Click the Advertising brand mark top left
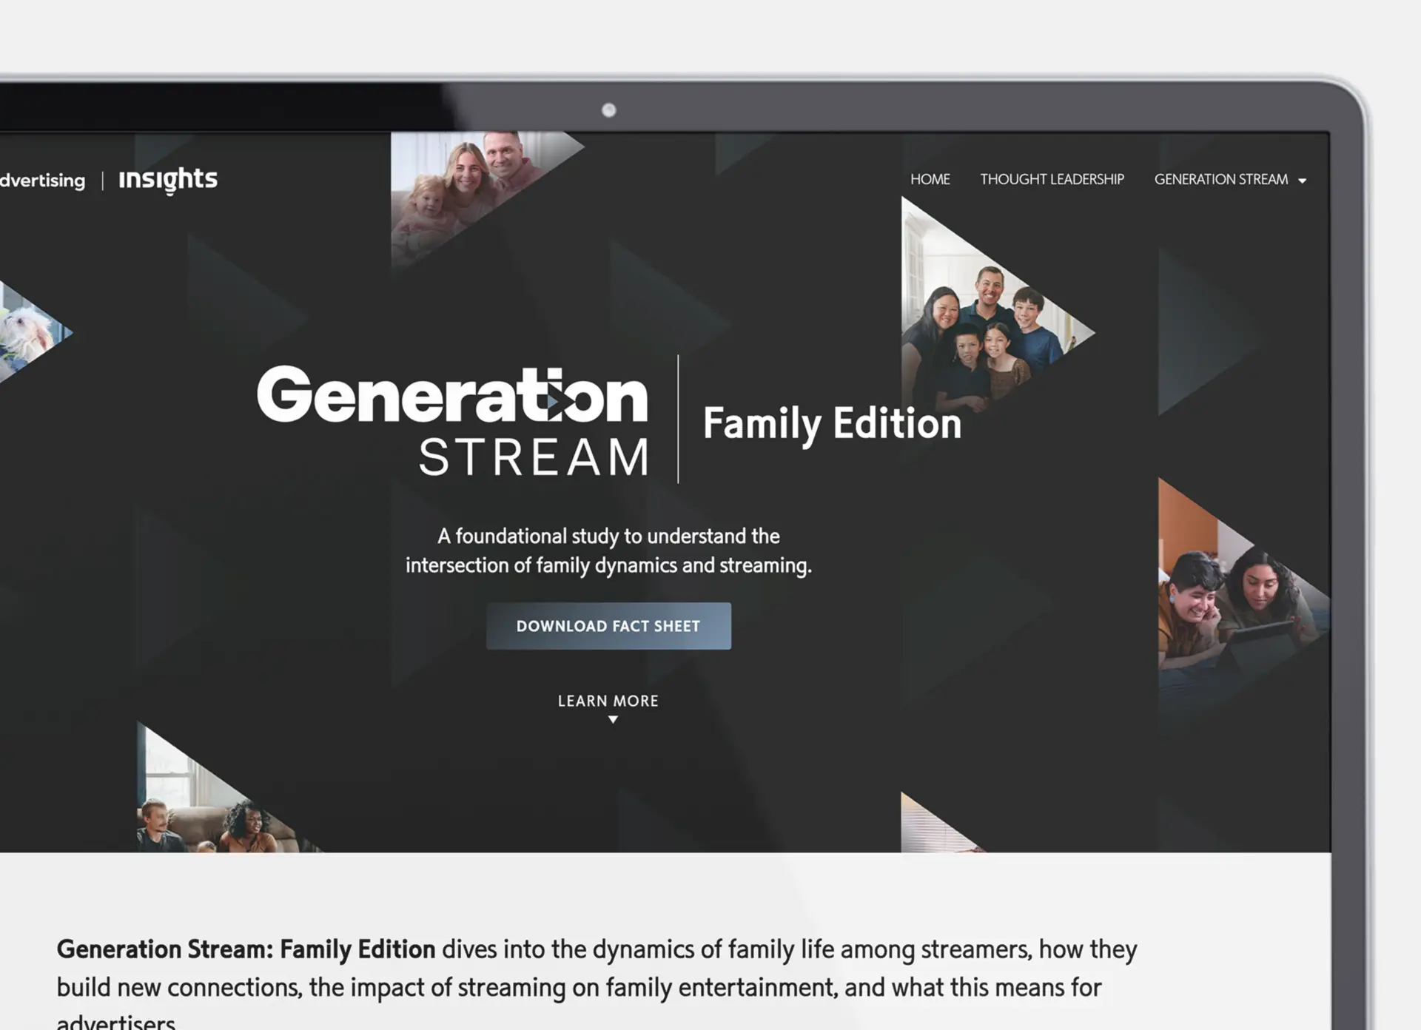 [x=42, y=180]
